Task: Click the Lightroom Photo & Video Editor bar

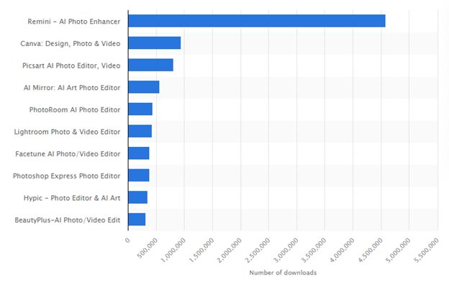Action: 140,131
